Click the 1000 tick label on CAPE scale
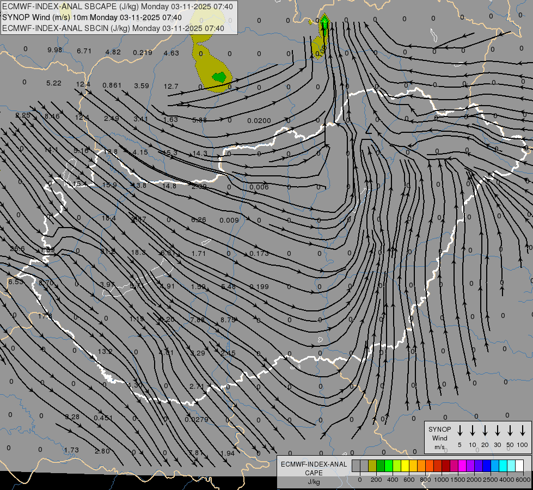The width and height of the screenshot is (533, 490). 441,480
